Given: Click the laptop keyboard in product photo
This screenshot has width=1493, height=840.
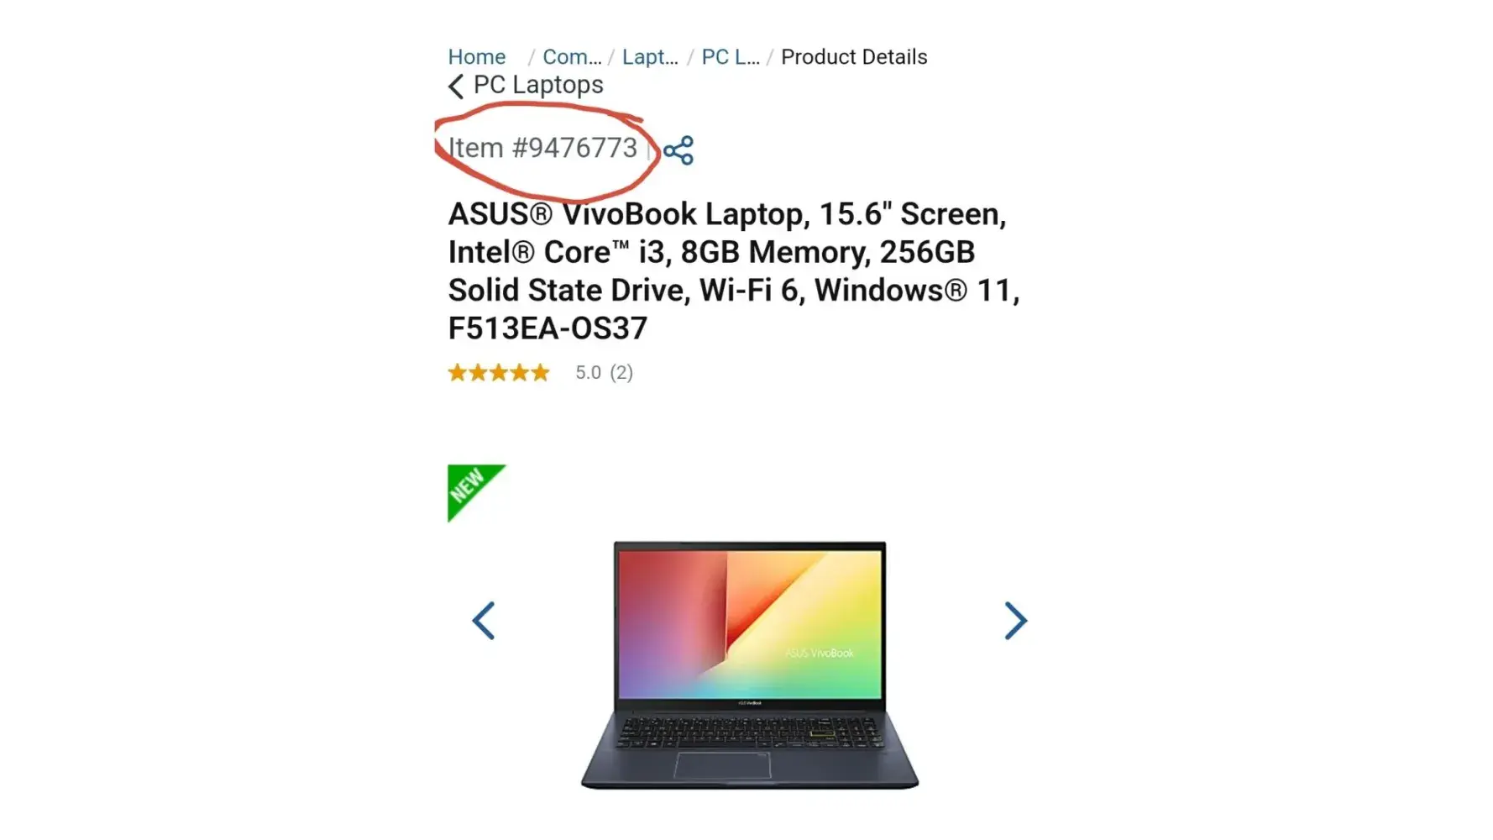Looking at the screenshot, I should [x=750, y=732].
